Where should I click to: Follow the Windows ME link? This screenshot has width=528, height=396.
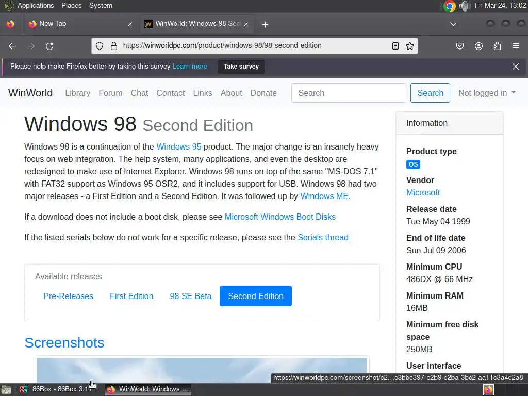pos(324,196)
